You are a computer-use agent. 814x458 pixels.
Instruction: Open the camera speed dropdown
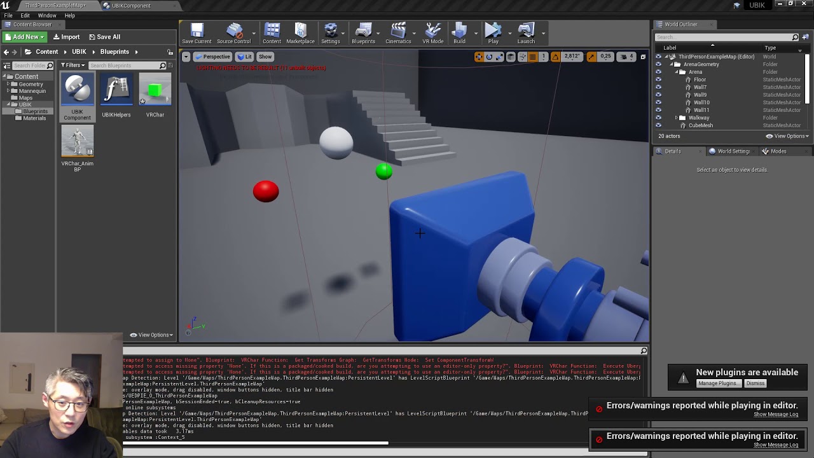pyautogui.click(x=626, y=57)
